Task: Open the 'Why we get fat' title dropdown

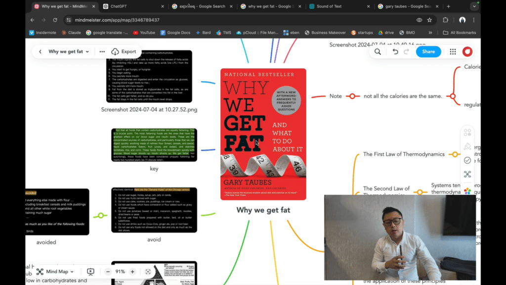Action: coord(68,51)
